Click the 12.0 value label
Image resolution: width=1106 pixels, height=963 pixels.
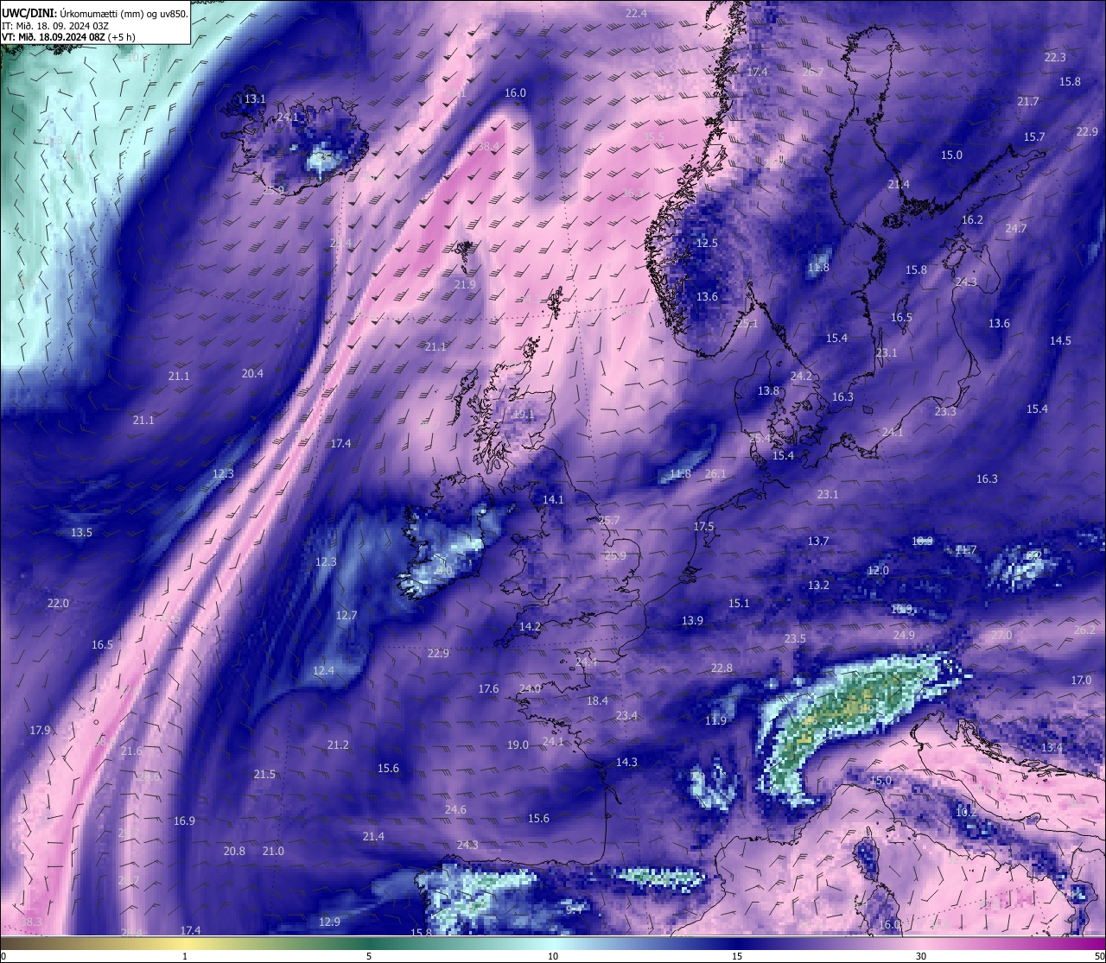(878, 571)
